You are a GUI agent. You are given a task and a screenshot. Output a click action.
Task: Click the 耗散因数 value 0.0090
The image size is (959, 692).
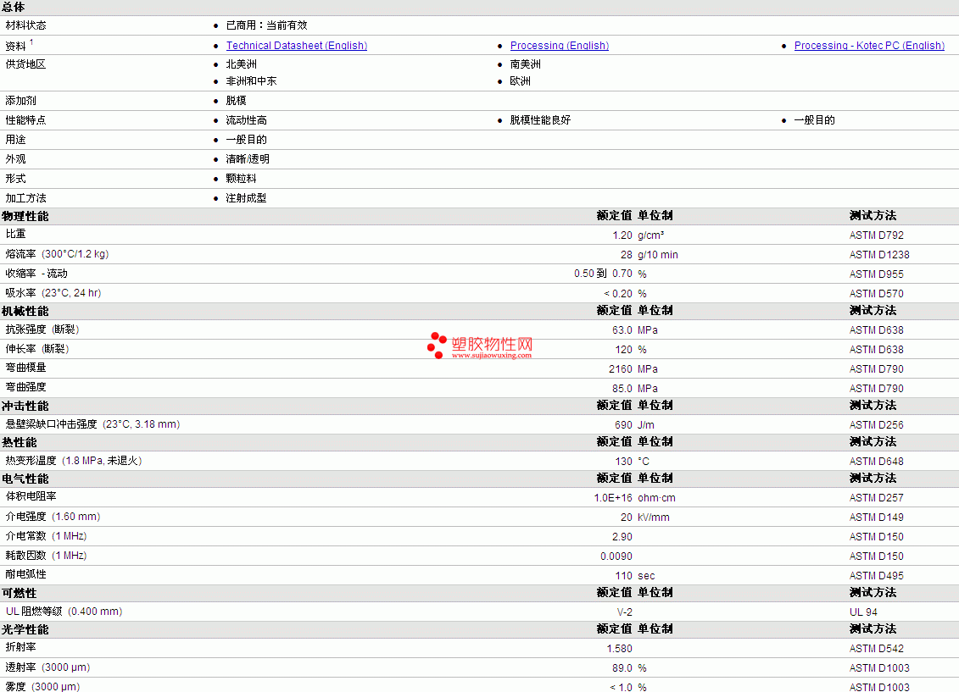tap(616, 556)
